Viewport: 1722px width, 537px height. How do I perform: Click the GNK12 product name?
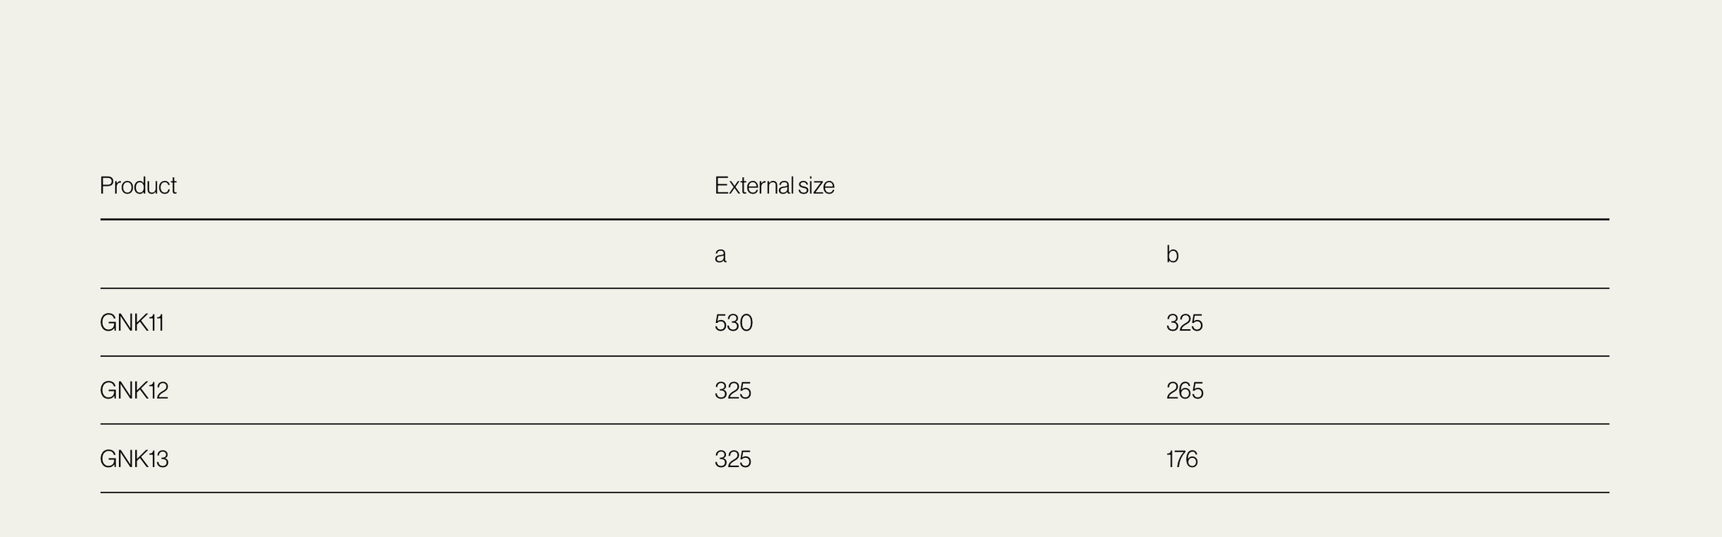tap(134, 391)
